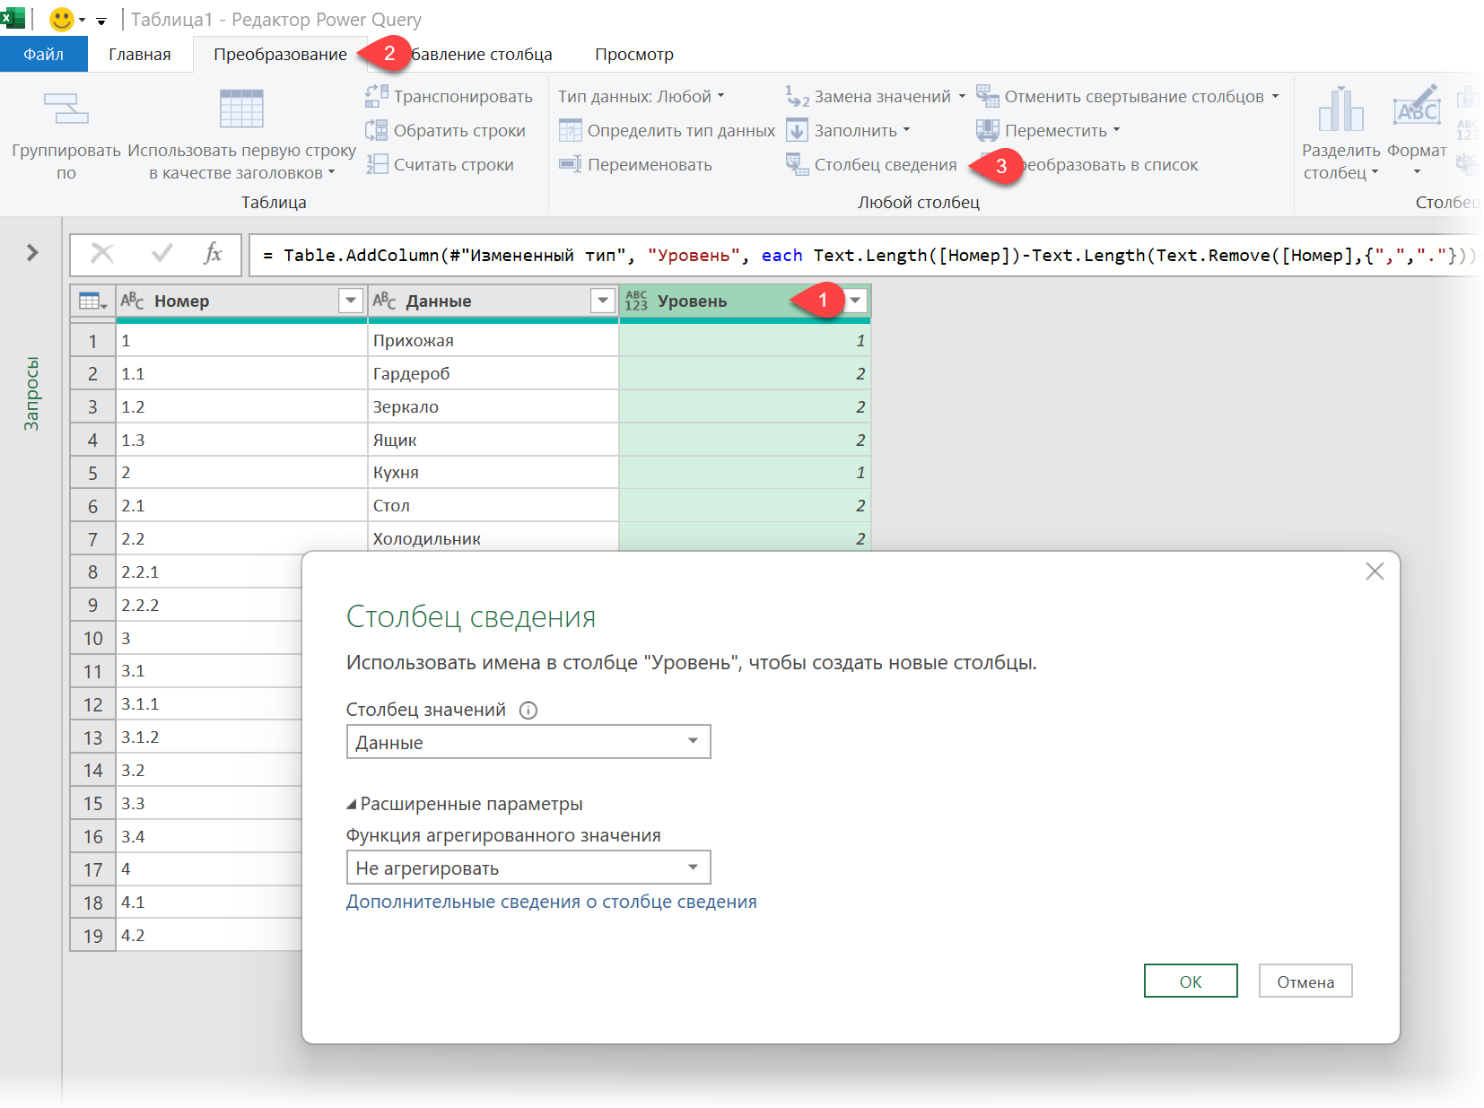Click the Transpose icon

coord(377,95)
